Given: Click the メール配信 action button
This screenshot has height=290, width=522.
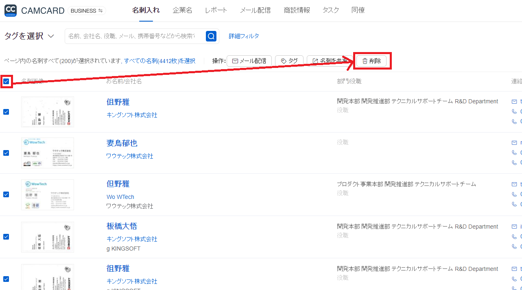Looking at the screenshot, I should coord(249,61).
